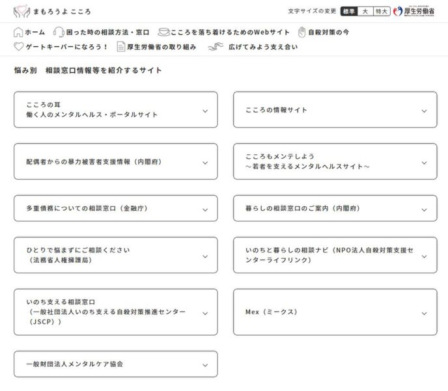Image resolution: width=448 pixels, height=391 pixels.
Task: Open the 厚生労働省 ministry logo link
Action: [x=415, y=11]
